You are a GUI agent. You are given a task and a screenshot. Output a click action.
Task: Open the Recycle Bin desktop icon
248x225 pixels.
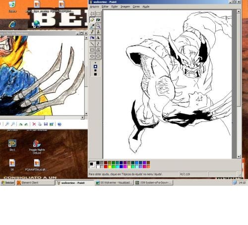[x=12, y=6]
